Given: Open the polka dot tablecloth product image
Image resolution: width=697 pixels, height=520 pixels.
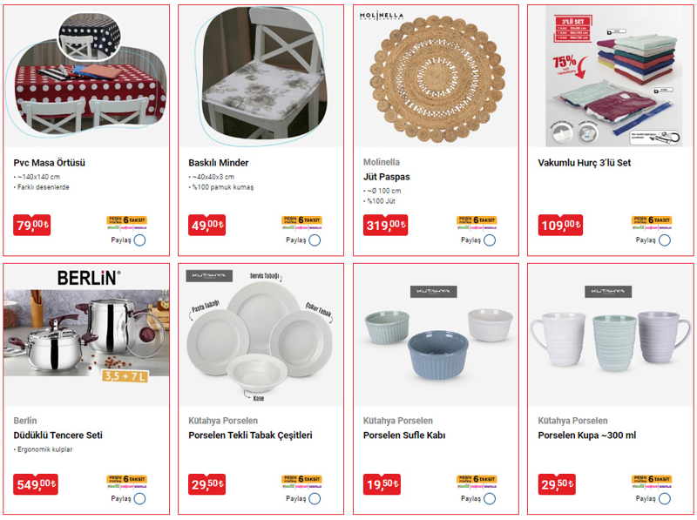Looking at the screenshot, I should 86,76.
